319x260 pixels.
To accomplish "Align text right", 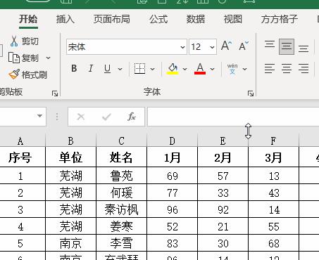I will click(304, 68).
